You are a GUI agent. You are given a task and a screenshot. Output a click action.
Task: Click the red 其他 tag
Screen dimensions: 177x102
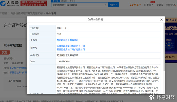[5, 53]
